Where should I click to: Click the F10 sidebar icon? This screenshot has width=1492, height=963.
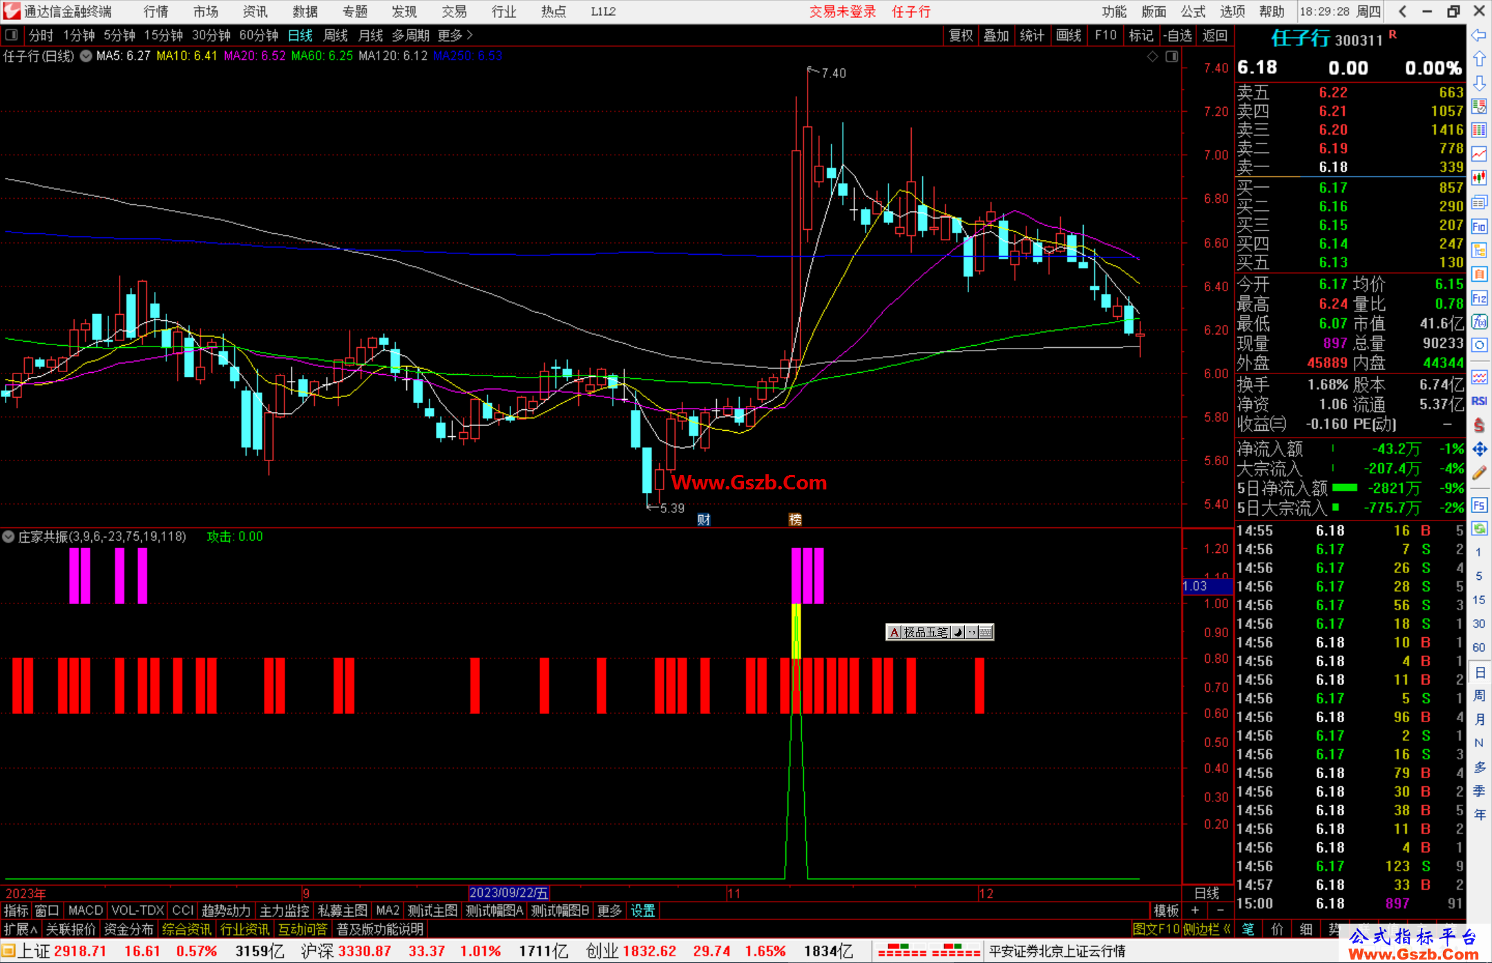[x=1479, y=226]
